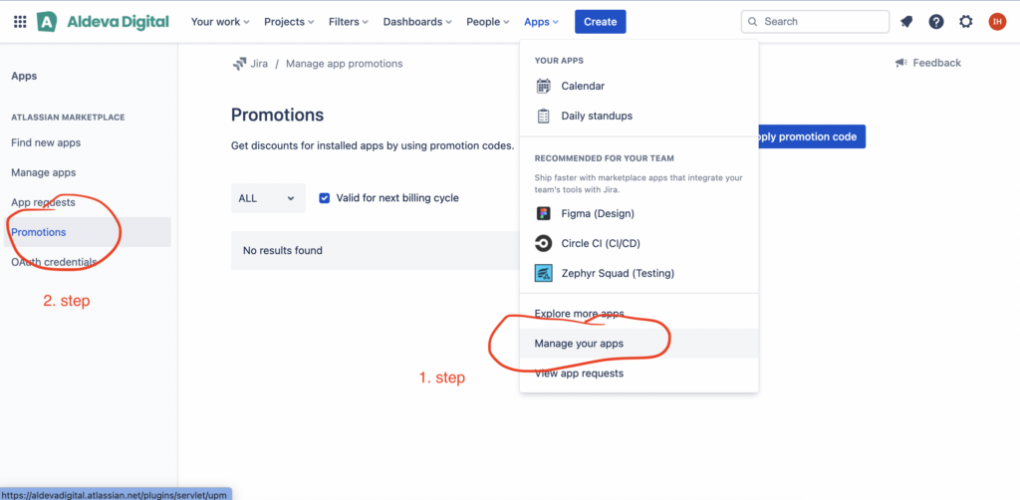
Task: Choose Zephyr Squad (Testing) recommendation
Action: tap(638, 273)
